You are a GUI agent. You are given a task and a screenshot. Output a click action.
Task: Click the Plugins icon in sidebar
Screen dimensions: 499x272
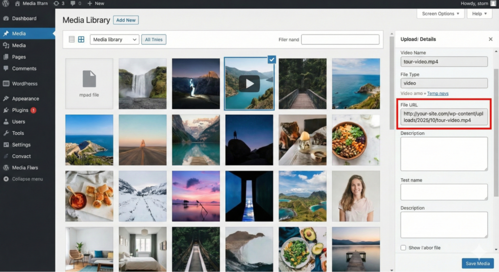[6, 110]
